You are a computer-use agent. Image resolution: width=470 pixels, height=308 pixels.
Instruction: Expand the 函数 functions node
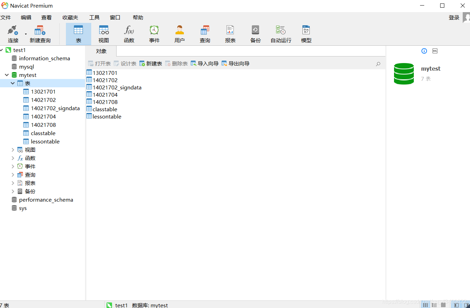13,158
